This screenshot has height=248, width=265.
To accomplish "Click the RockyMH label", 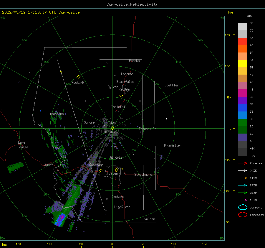I will click(78, 83).
